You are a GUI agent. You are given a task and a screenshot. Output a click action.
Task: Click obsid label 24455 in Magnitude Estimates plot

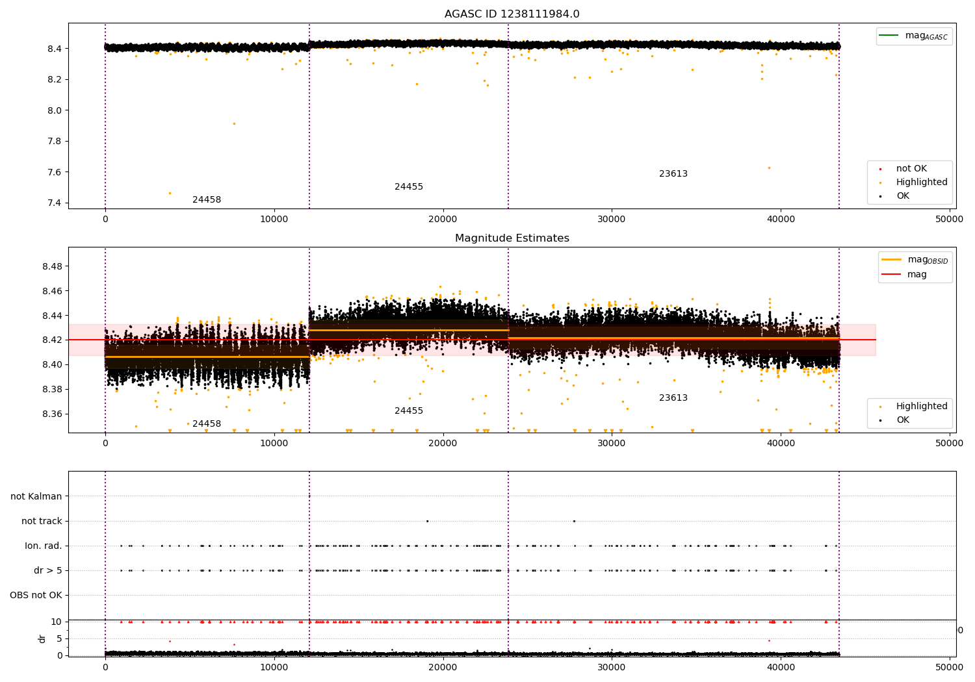409,411
